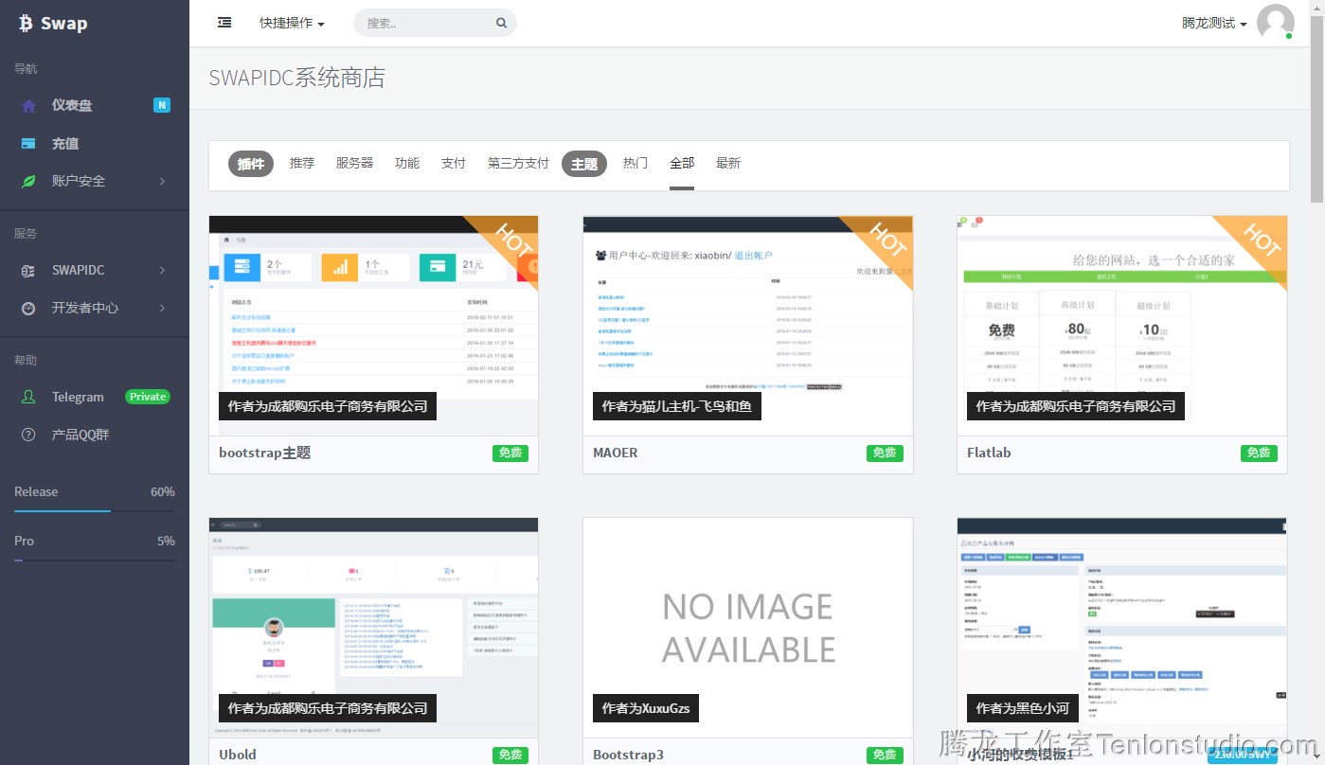The image size is (1325, 765).
Task: Click the N badge next to 仪表盘
Action: point(162,105)
